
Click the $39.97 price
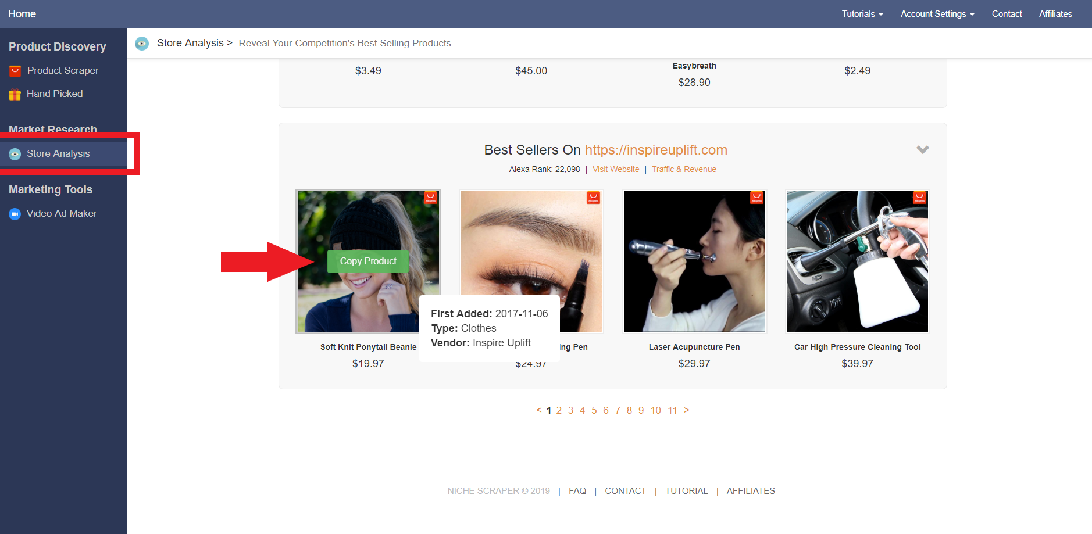[858, 364]
